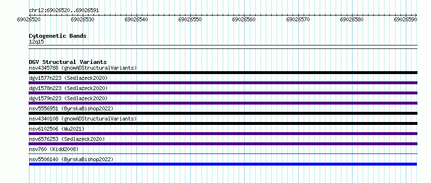Click ruler position 69026530
Image resolution: width=431 pixels, height=183 pixels.
[82, 19]
